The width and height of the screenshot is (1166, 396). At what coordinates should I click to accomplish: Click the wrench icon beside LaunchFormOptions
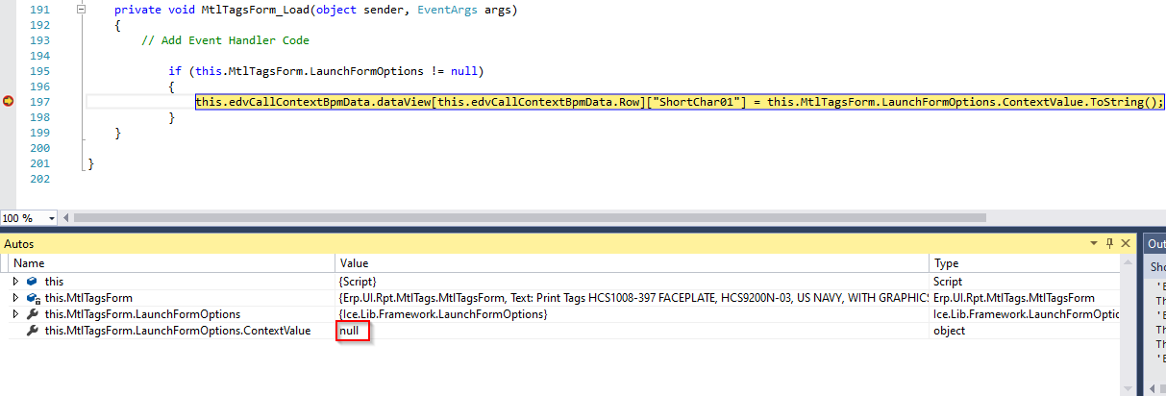point(33,314)
